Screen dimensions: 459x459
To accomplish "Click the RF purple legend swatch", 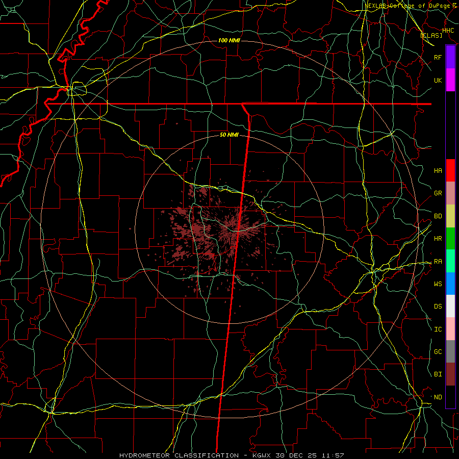I will (450, 57).
